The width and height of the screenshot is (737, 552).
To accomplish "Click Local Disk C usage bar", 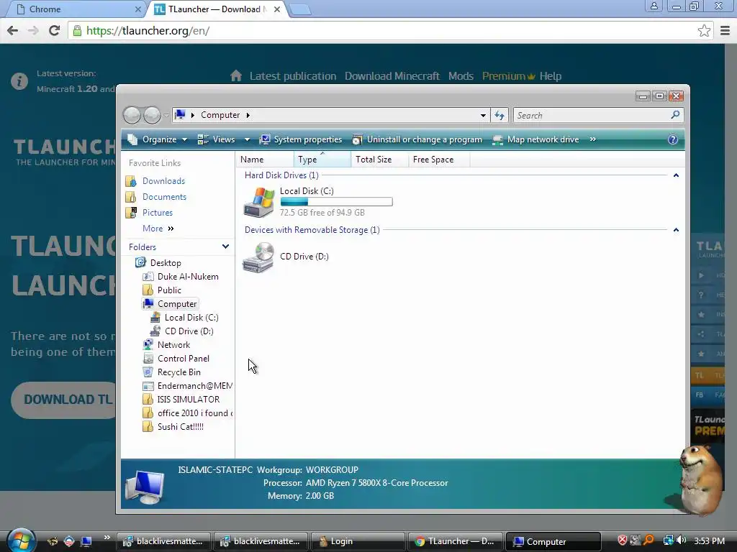I will click(336, 202).
